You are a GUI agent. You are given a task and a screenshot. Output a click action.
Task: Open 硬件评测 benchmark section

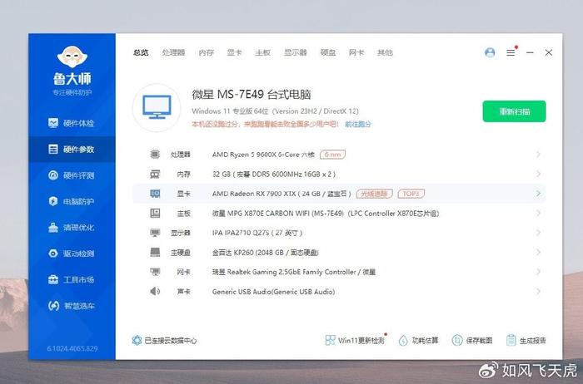tap(71, 175)
